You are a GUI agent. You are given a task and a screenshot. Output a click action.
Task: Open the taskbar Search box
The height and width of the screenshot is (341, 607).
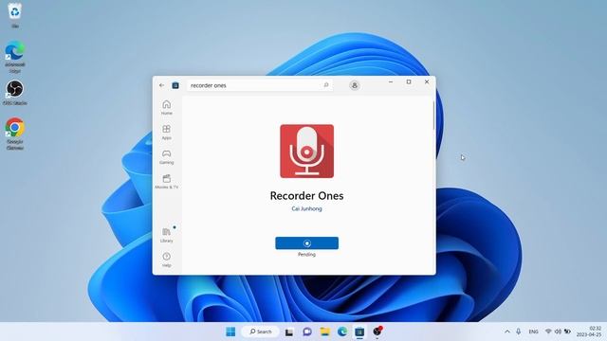coord(260,332)
